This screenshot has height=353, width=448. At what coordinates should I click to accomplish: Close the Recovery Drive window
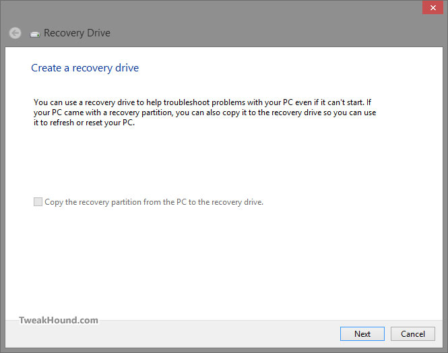pos(433,7)
